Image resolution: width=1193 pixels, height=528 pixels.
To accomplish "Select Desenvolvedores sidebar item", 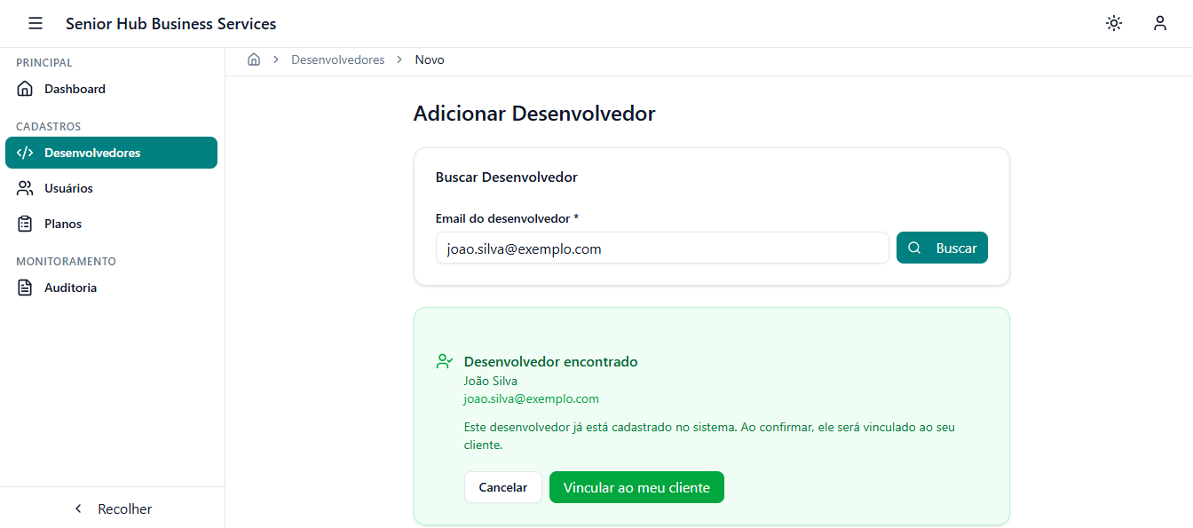I will (111, 153).
